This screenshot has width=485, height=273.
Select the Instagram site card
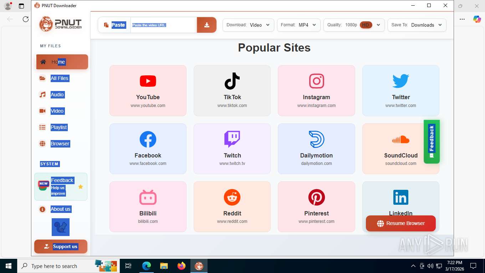tap(316, 91)
